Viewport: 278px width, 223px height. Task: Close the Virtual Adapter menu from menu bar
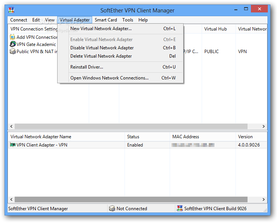pyautogui.click(x=74, y=20)
